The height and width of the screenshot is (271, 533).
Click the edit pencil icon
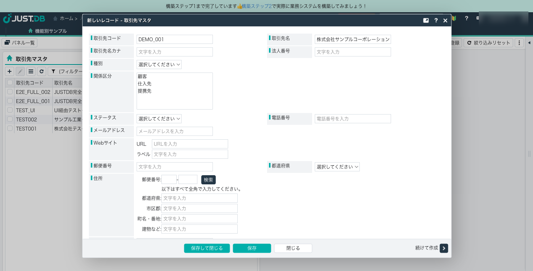pos(20,71)
